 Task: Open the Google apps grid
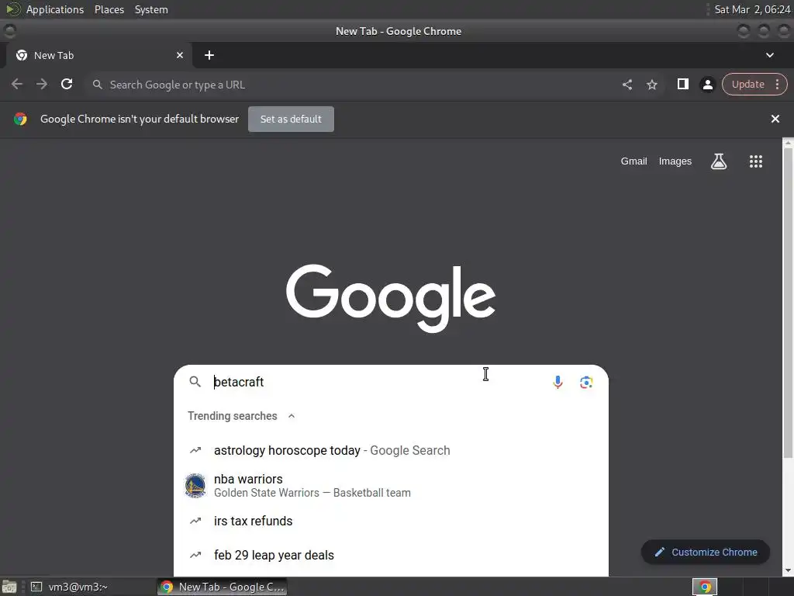pyautogui.click(x=755, y=161)
